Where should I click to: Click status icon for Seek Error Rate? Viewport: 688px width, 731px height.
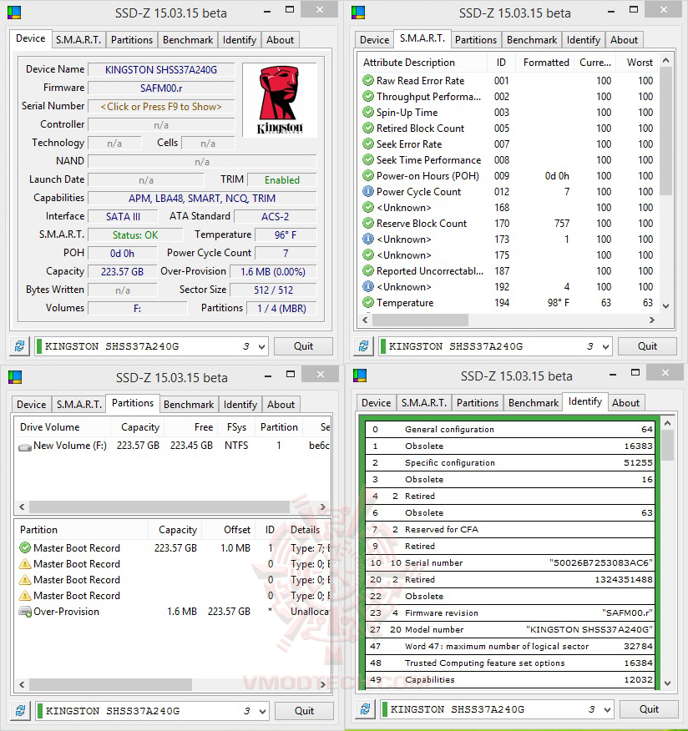(368, 144)
